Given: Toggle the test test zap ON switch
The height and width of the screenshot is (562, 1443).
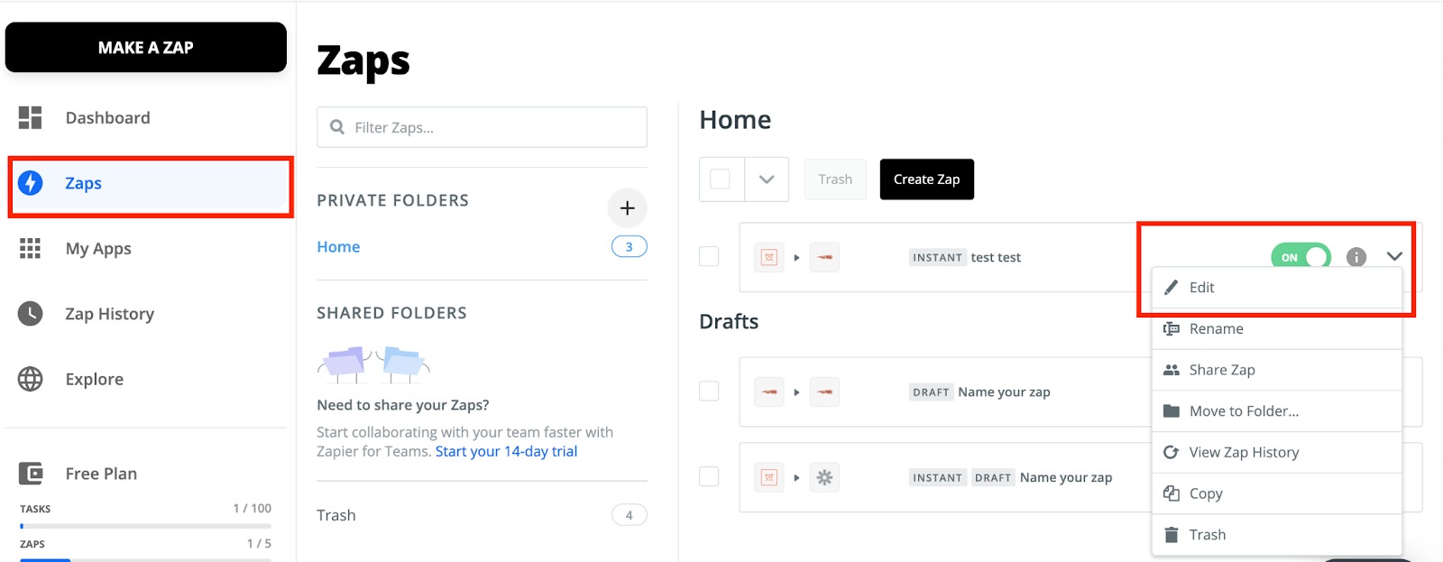Looking at the screenshot, I should [1301, 257].
